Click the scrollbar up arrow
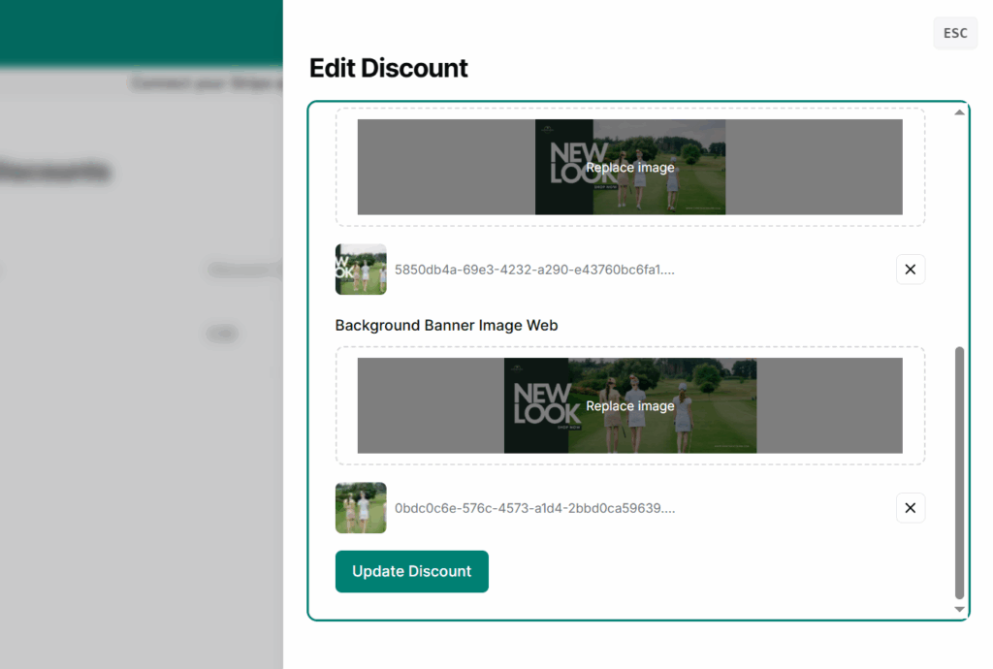Viewport: 993px width, 669px height. point(960,112)
